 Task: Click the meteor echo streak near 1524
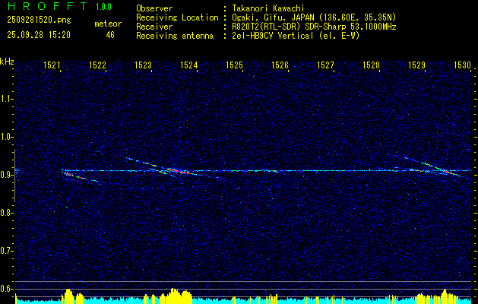[x=175, y=170]
